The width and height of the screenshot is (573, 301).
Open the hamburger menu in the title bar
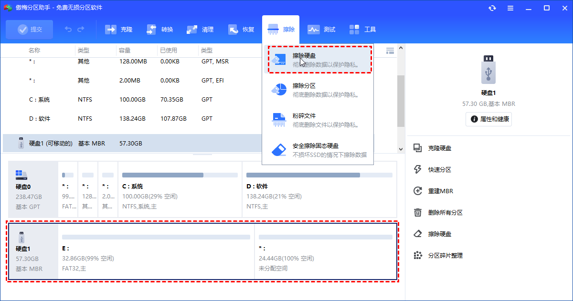(x=510, y=7)
